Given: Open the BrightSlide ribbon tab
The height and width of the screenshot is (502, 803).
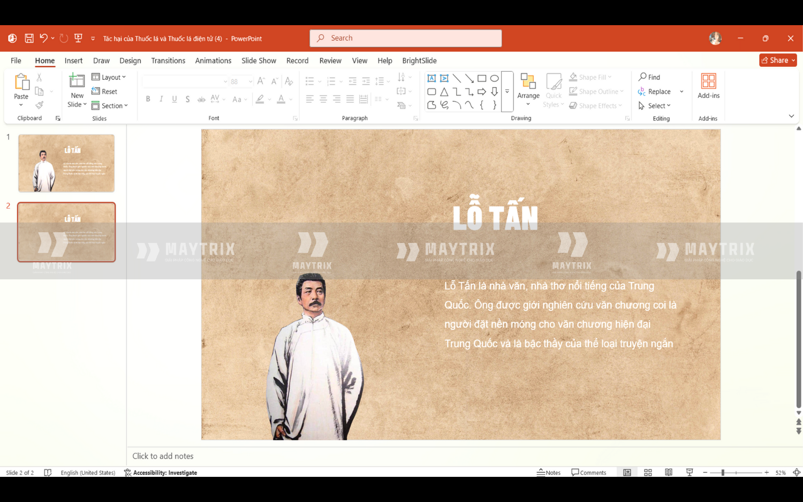Looking at the screenshot, I should pyautogui.click(x=419, y=60).
